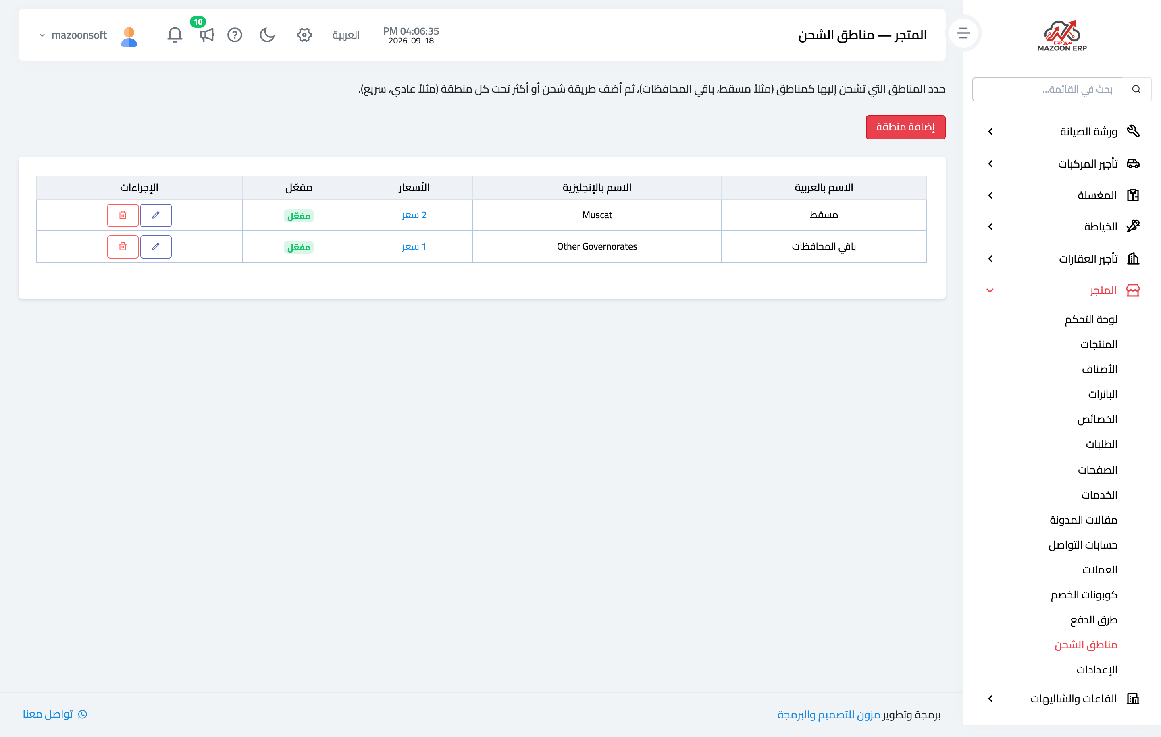This screenshot has width=1161, height=737.
Task: Open the notifications bell icon
Action: click(x=175, y=35)
